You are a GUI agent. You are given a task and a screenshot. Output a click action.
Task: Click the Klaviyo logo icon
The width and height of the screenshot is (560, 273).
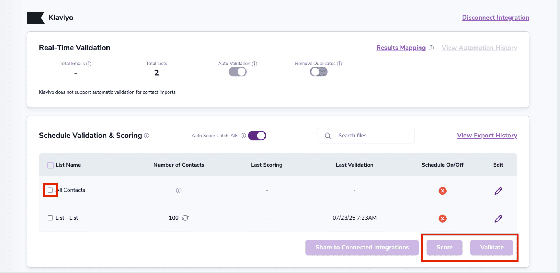tap(36, 17)
